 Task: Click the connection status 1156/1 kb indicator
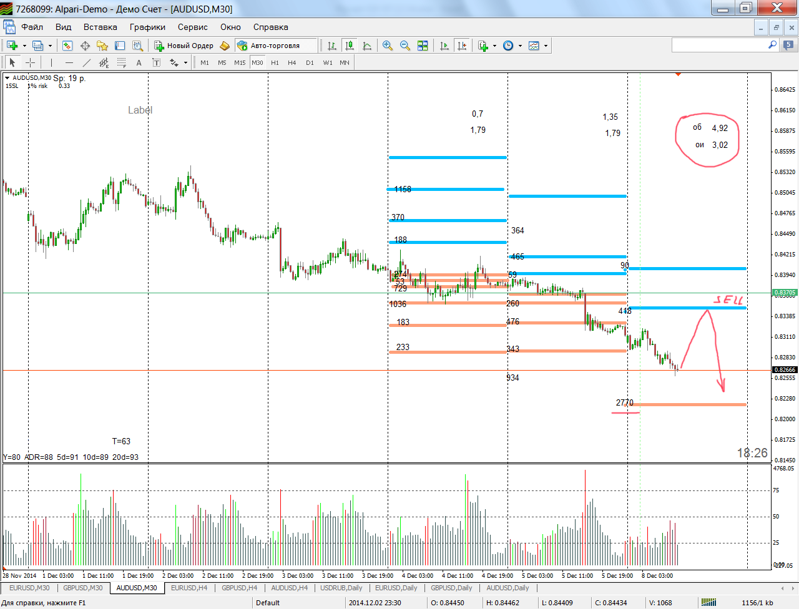pos(757,603)
